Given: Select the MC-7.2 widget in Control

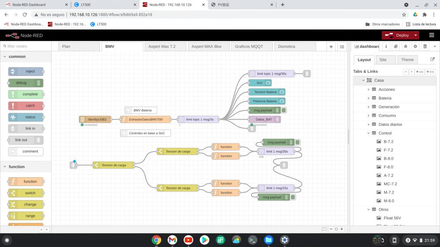Looking at the screenshot, I should (390, 184).
